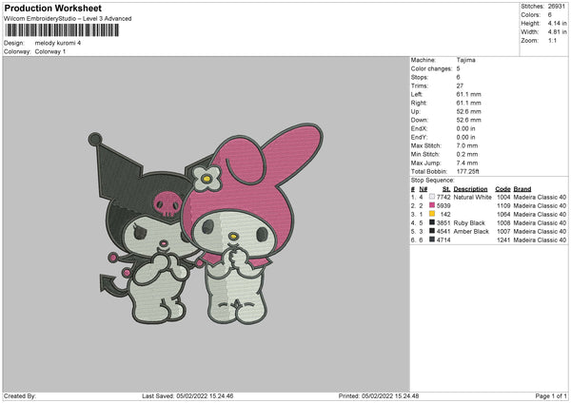
Task: Select the min stitch value '0.2 mm'
Action: point(467,154)
